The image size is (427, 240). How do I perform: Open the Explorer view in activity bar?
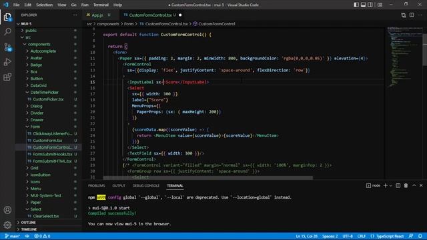coord(7,17)
